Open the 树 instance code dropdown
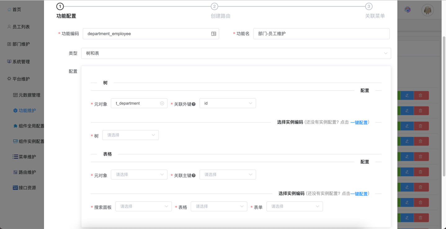The image size is (446, 229). click(x=130, y=135)
